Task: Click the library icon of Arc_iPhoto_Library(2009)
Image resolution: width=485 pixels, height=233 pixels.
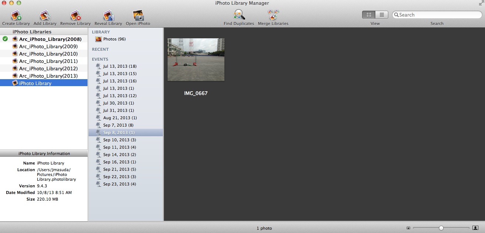Action: click(x=15, y=46)
